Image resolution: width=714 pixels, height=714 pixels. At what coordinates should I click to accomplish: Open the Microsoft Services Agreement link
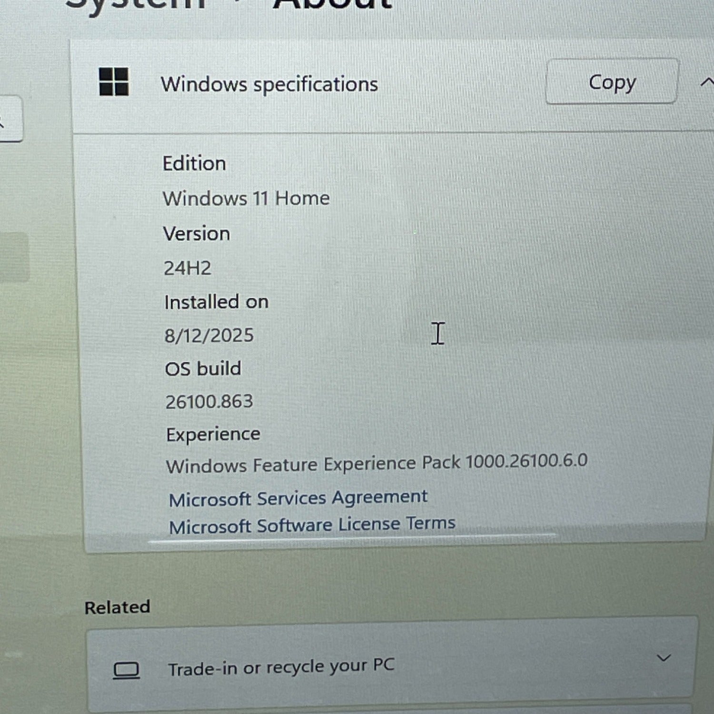tap(298, 498)
